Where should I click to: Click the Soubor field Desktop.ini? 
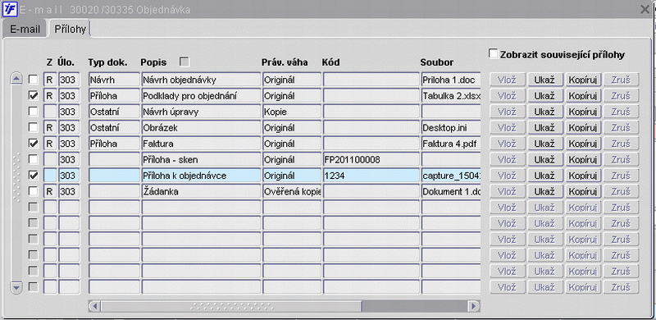[450, 127]
